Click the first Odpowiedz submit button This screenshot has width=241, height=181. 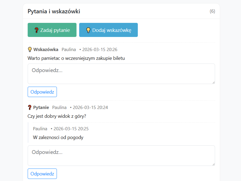42,92
